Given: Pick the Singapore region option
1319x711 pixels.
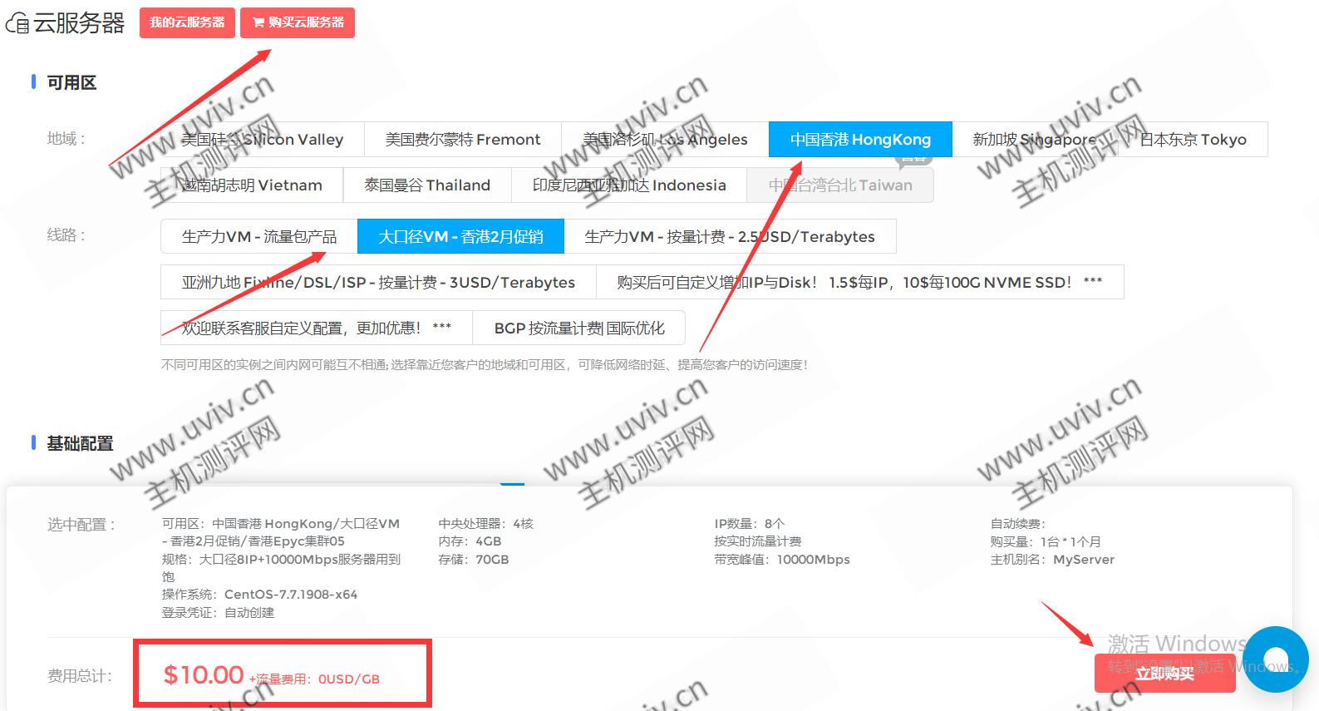Looking at the screenshot, I should click(x=1034, y=140).
